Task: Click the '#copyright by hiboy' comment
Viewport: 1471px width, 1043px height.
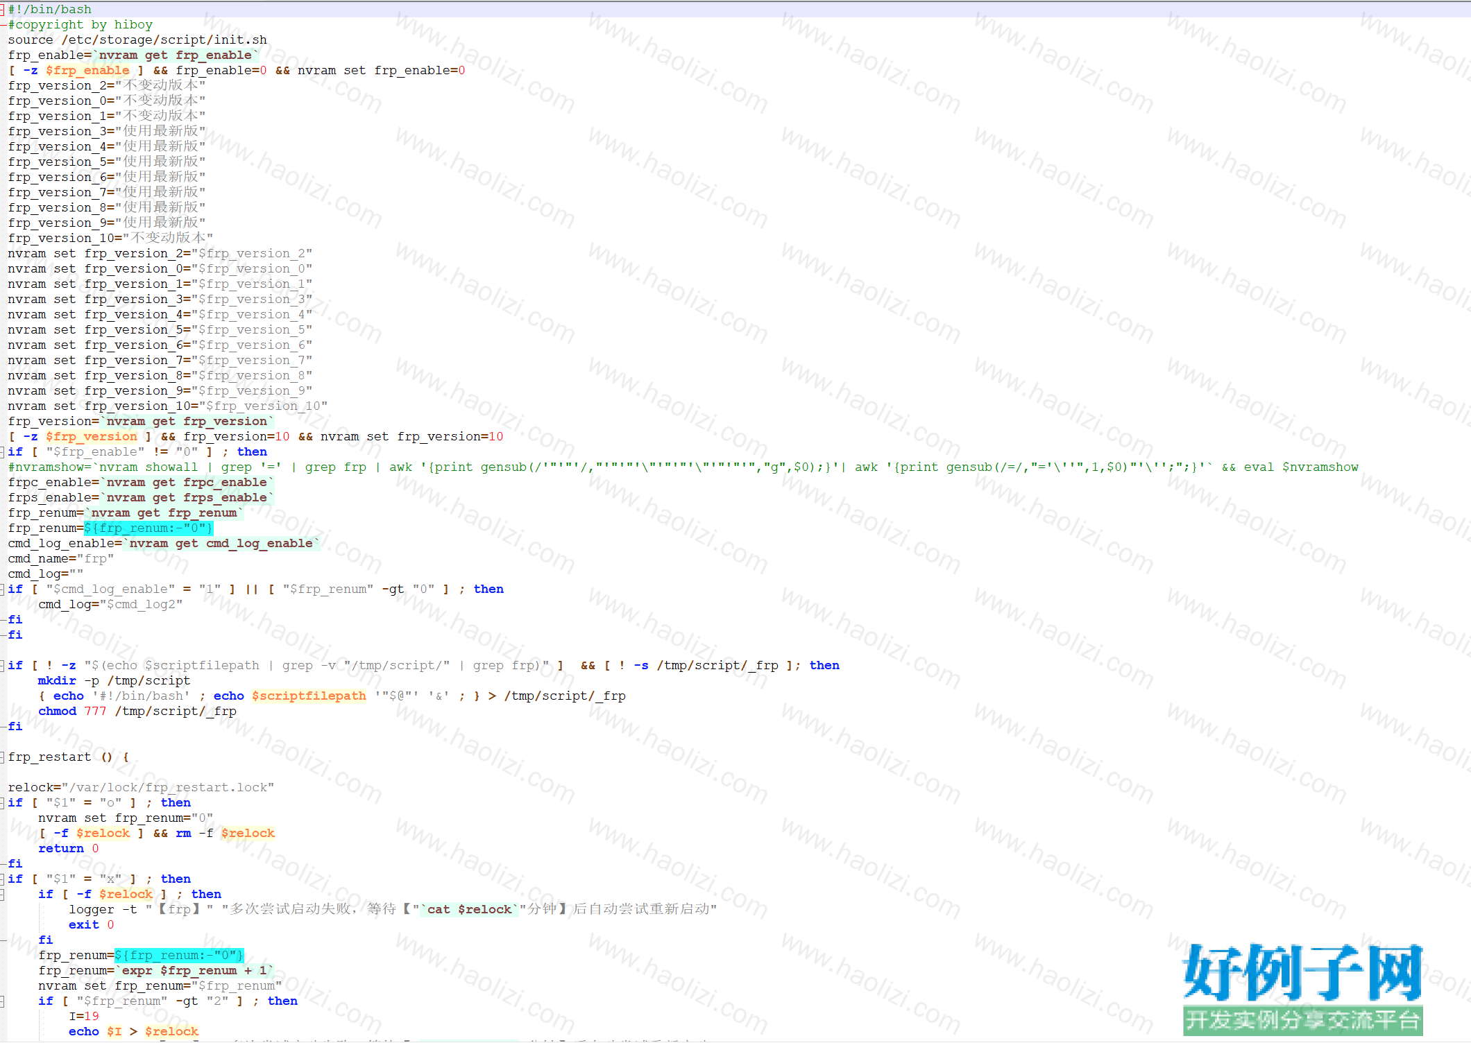Action: 80,24
